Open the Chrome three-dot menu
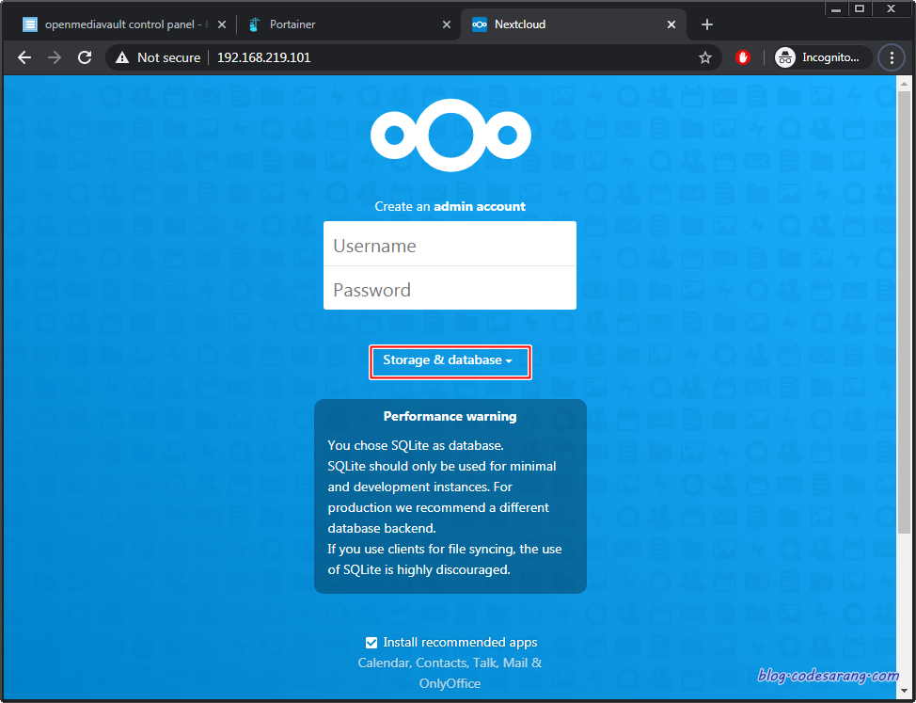This screenshot has height=703, width=916. tap(892, 57)
